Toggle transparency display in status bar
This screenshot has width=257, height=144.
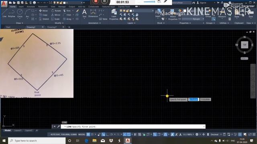click(139, 134)
